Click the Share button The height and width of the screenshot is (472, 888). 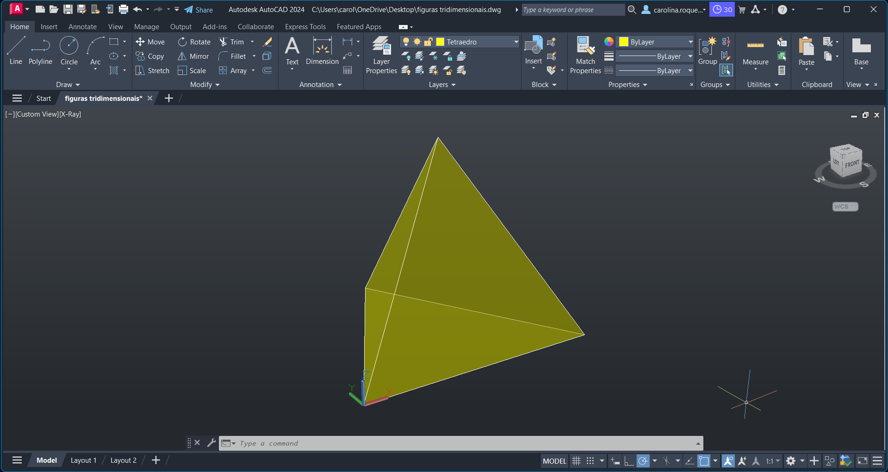click(199, 10)
